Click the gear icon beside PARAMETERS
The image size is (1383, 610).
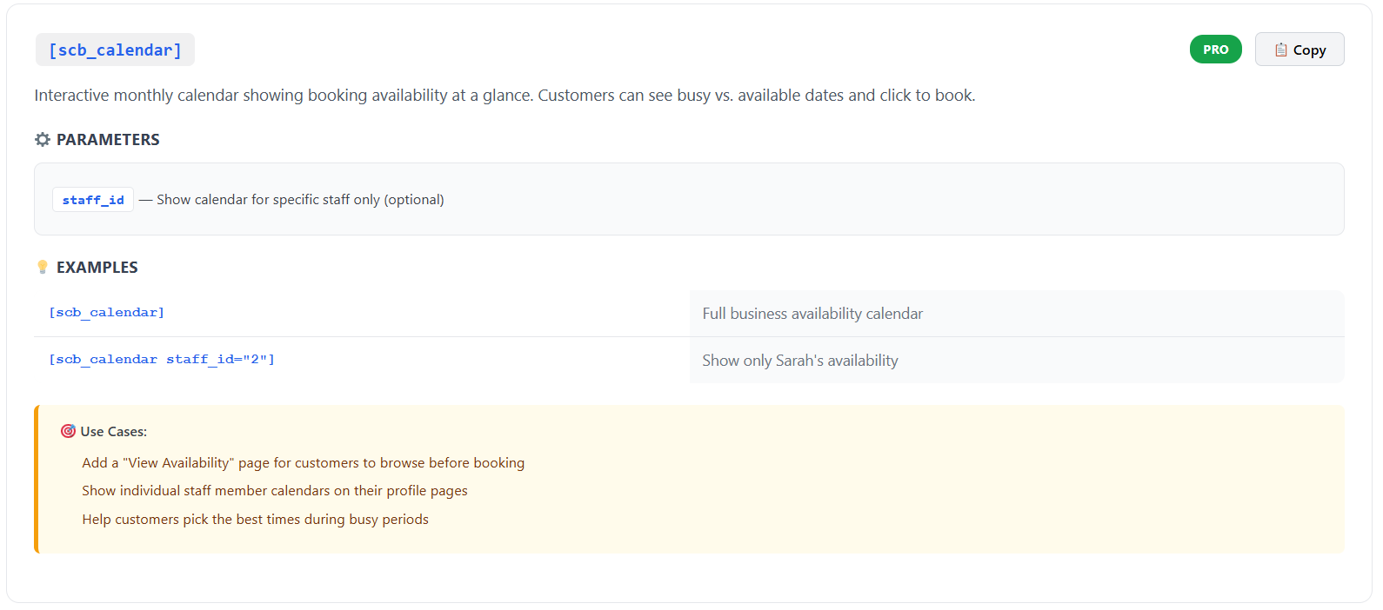point(43,139)
